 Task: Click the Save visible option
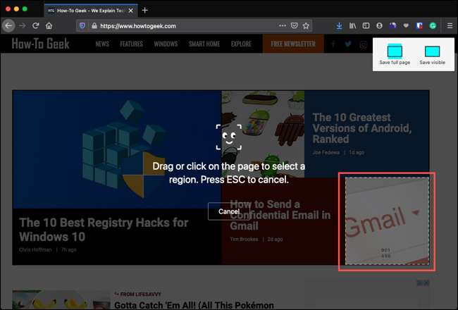[x=432, y=54]
